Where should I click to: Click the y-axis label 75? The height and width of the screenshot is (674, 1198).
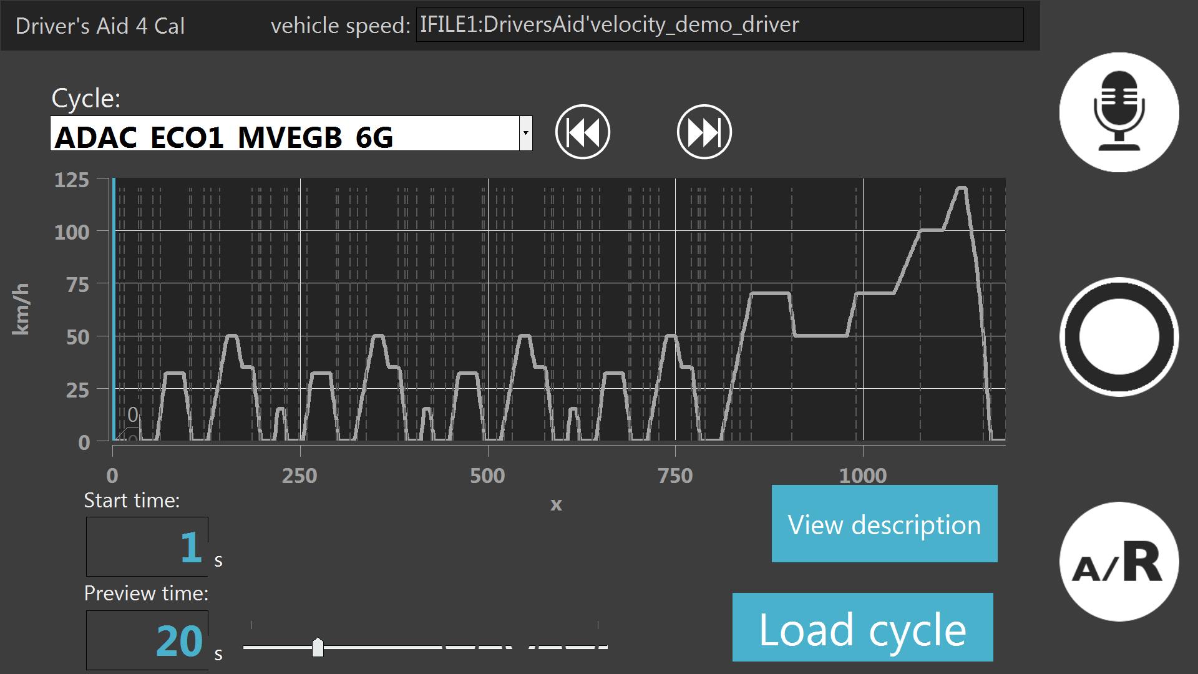pyautogui.click(x=77, y=285)
